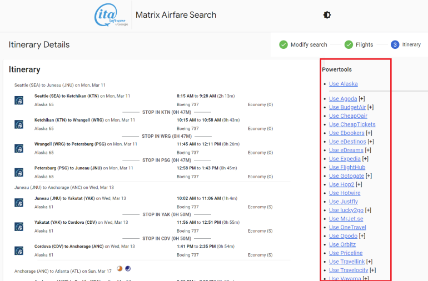428x281 pixels.
Task: Click the ITA Software logo
Action: tap(111, 15)
